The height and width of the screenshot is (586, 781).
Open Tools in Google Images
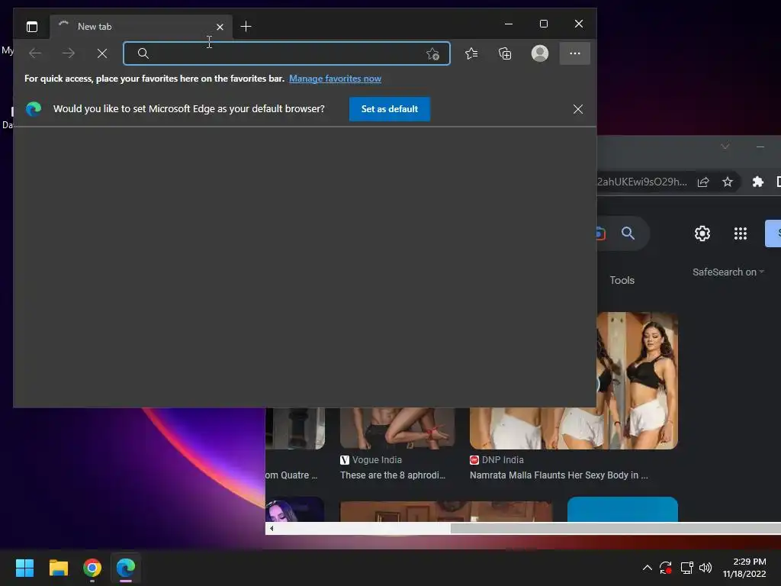[622, 281]
